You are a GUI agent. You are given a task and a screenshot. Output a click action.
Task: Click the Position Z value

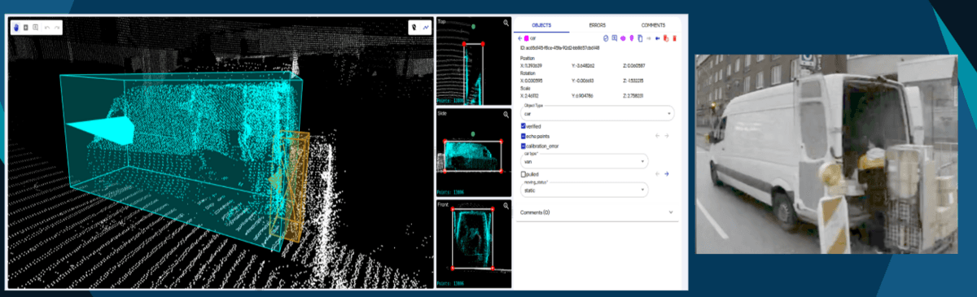click(634, 66)
